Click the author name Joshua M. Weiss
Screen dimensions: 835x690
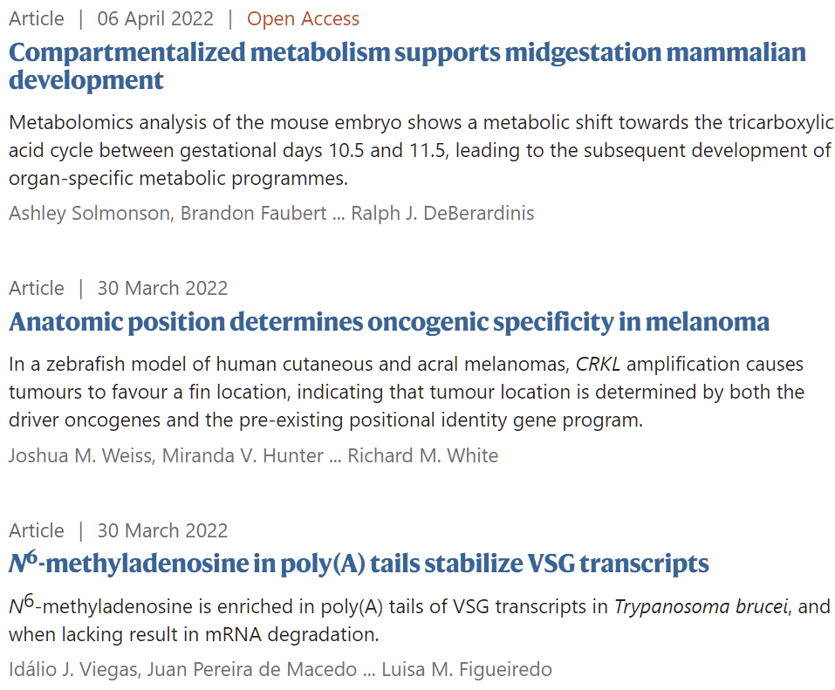pyautogui.click(x=80, y=455)
